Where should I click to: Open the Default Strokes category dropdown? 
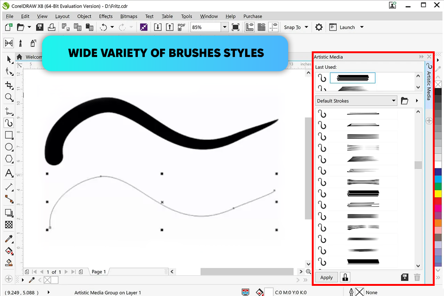(x=356, y=101)
